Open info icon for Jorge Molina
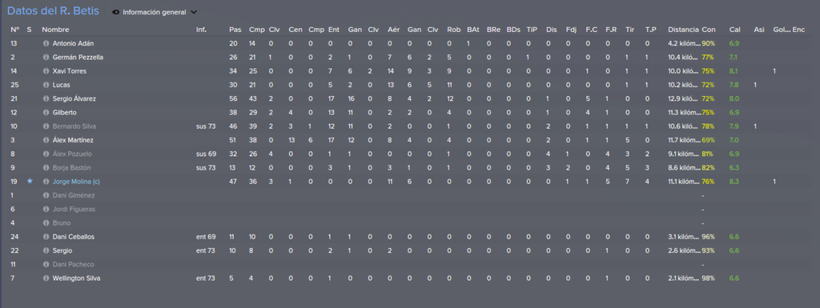This screenshot has width=820, height=308. coord(46,182)
